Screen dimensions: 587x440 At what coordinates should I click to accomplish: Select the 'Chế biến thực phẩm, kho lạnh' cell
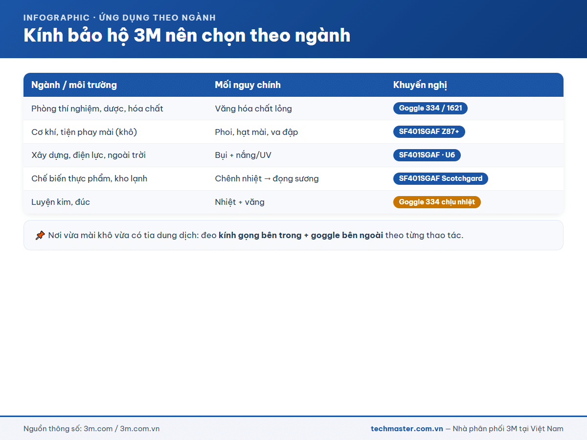pos(90,179)
